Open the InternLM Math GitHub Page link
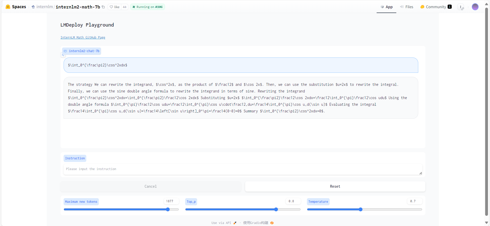 click(83, 38)
